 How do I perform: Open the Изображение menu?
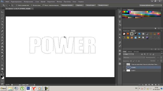click(x=29, y=2)
